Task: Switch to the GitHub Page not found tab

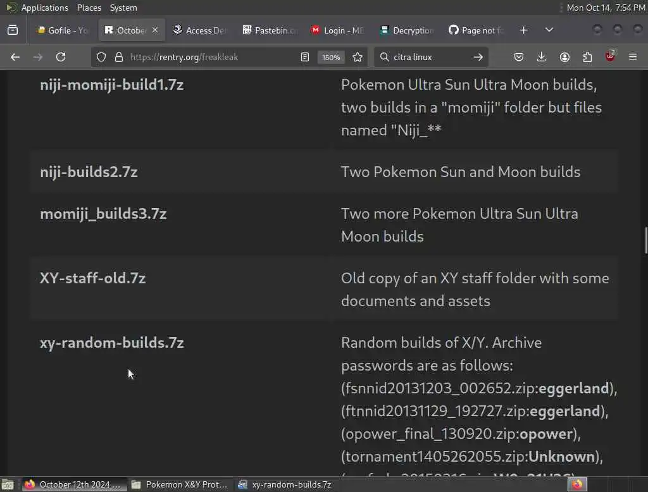Action: click(476, 30)
